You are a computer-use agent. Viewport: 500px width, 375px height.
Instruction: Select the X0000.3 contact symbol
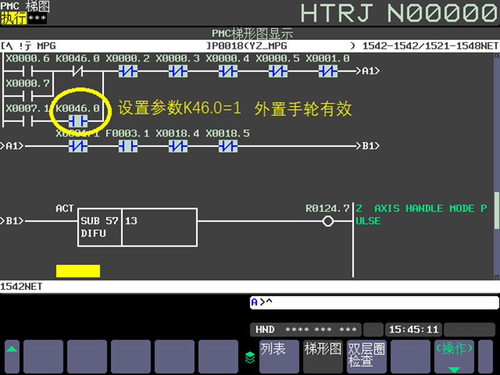[178, 71]
